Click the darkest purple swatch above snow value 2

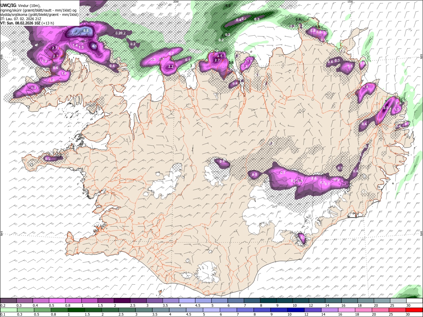[x=122, y=301]
